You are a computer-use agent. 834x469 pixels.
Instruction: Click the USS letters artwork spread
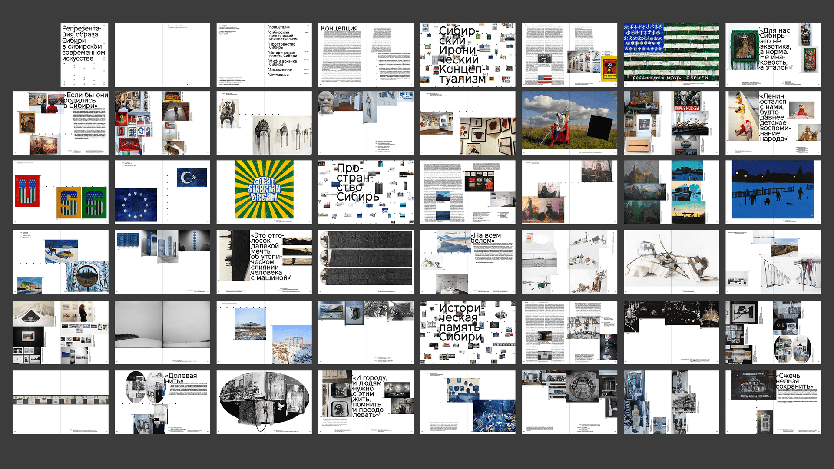[x=61, y=192]
